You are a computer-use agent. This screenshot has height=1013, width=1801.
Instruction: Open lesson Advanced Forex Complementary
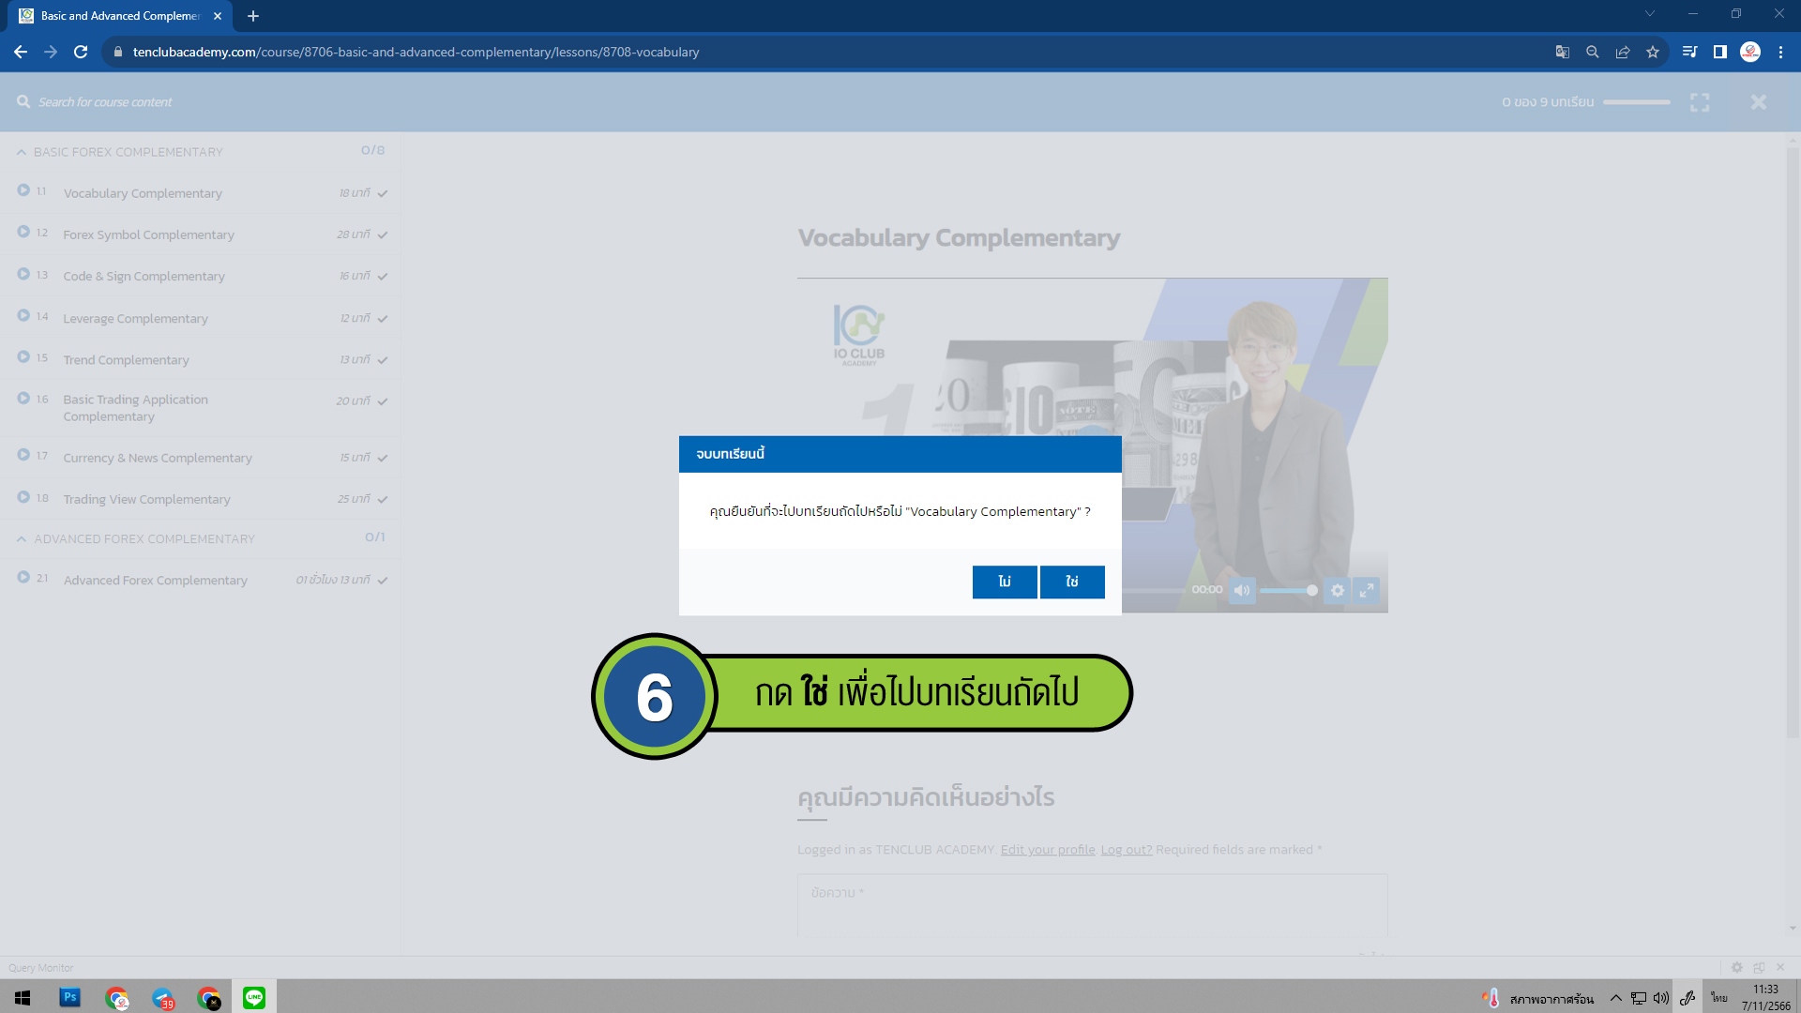click(x=155, y=580)
